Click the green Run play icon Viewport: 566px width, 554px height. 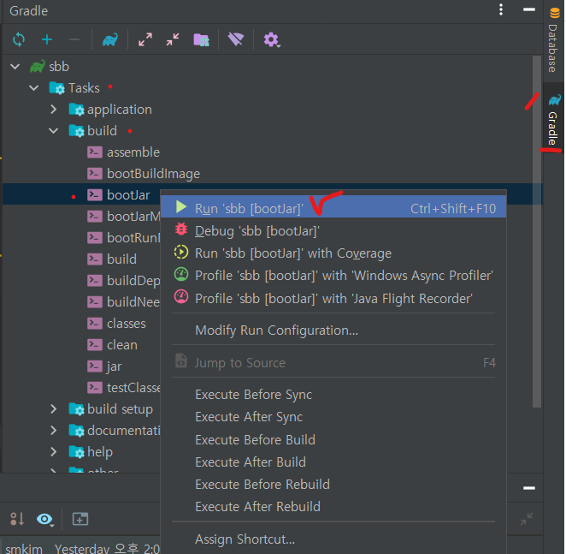[181, 207]
